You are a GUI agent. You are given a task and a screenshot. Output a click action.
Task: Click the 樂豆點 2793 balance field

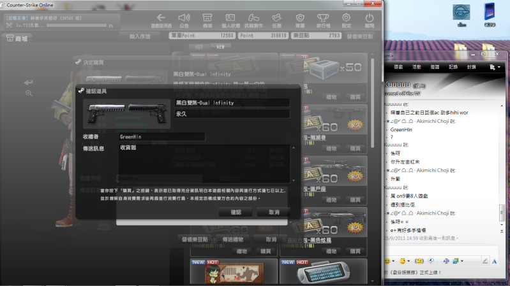point(316,36)
